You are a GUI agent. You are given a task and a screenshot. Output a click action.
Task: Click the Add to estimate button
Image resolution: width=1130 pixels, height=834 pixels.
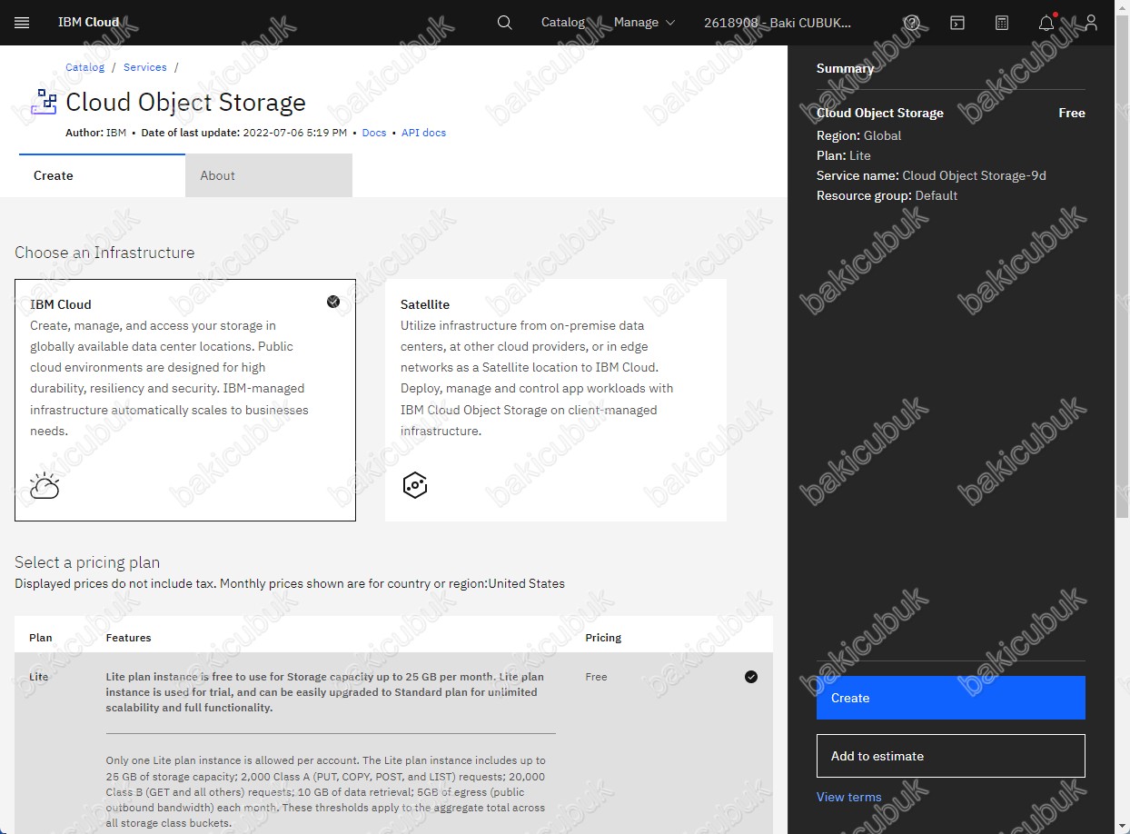click(x=951, y=756)
